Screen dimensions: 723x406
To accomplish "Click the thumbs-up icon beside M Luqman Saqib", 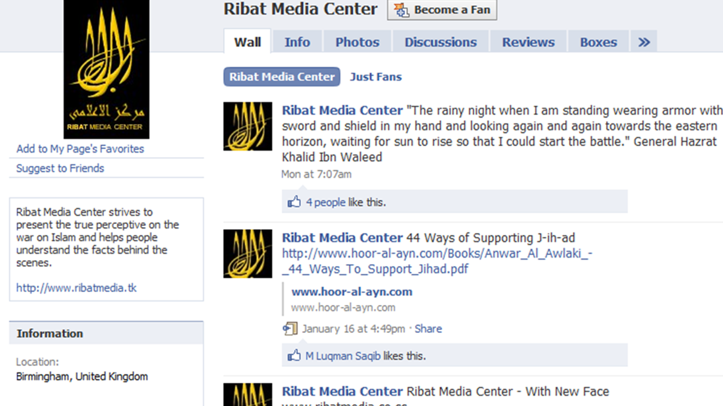I will click(294, 355).
